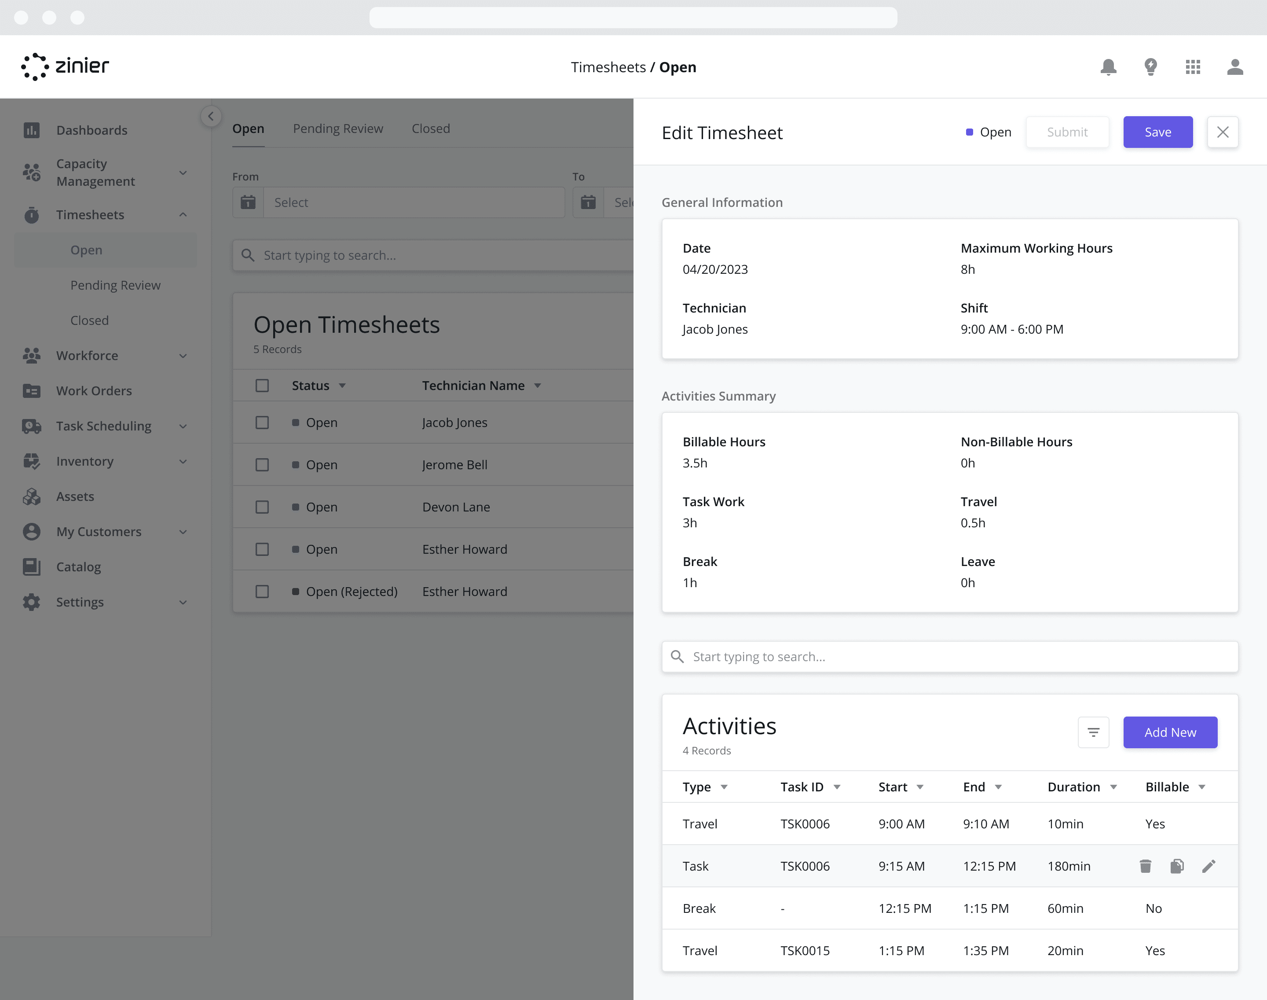Expand the Workforce menu chevron
This screenshot has height=1000, width=1267.
tap(183, 356)
